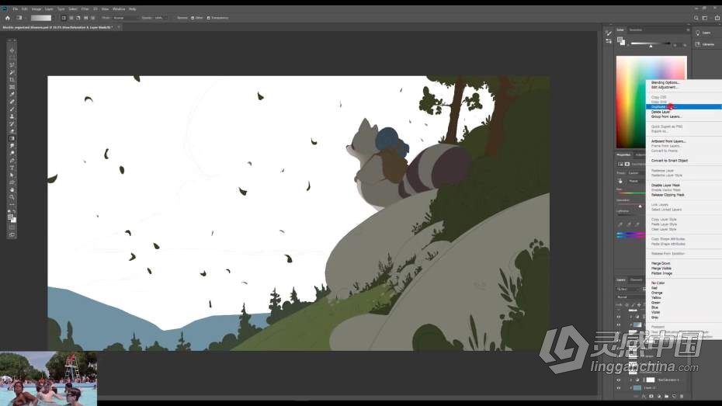The width and height of the screenshot is (722, 406).
Task: Select the Move tool
Action: coord(12,50)
